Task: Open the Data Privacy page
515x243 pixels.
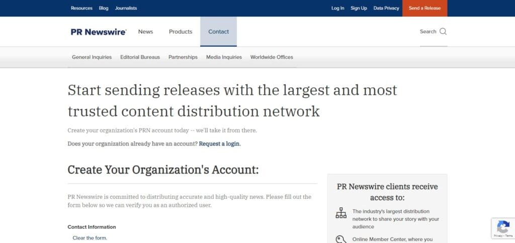Action: click(386, 8)
